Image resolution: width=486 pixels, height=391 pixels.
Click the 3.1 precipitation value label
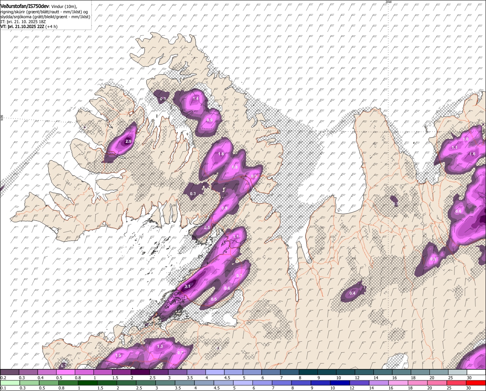coord(187,287)
